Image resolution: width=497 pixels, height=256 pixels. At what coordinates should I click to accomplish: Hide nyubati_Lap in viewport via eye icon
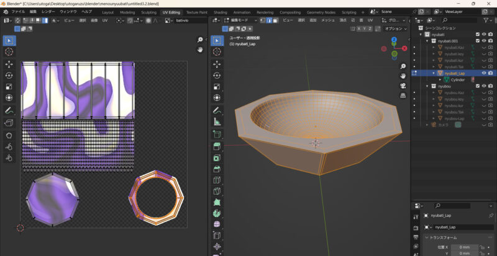484,73
